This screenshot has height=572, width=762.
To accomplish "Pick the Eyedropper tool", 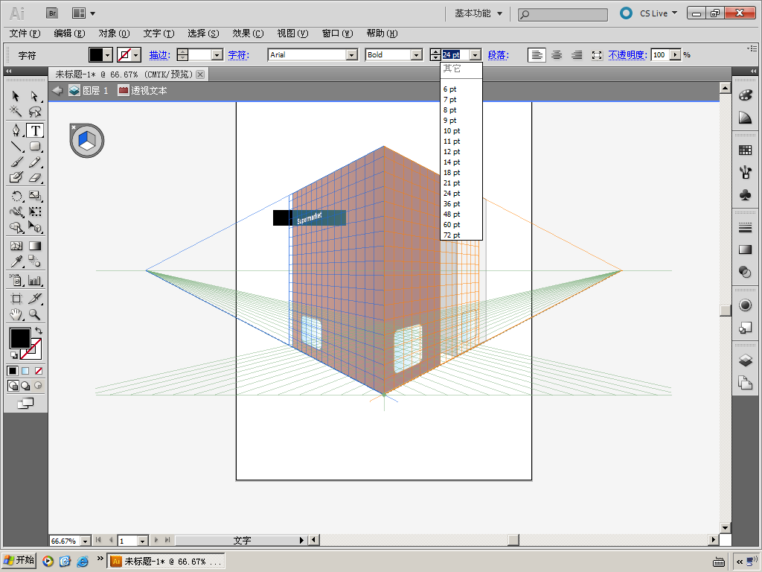I will (x=16, y=261).
